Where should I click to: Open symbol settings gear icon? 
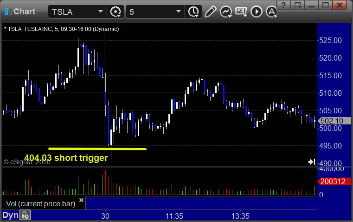tap(115, 12)
